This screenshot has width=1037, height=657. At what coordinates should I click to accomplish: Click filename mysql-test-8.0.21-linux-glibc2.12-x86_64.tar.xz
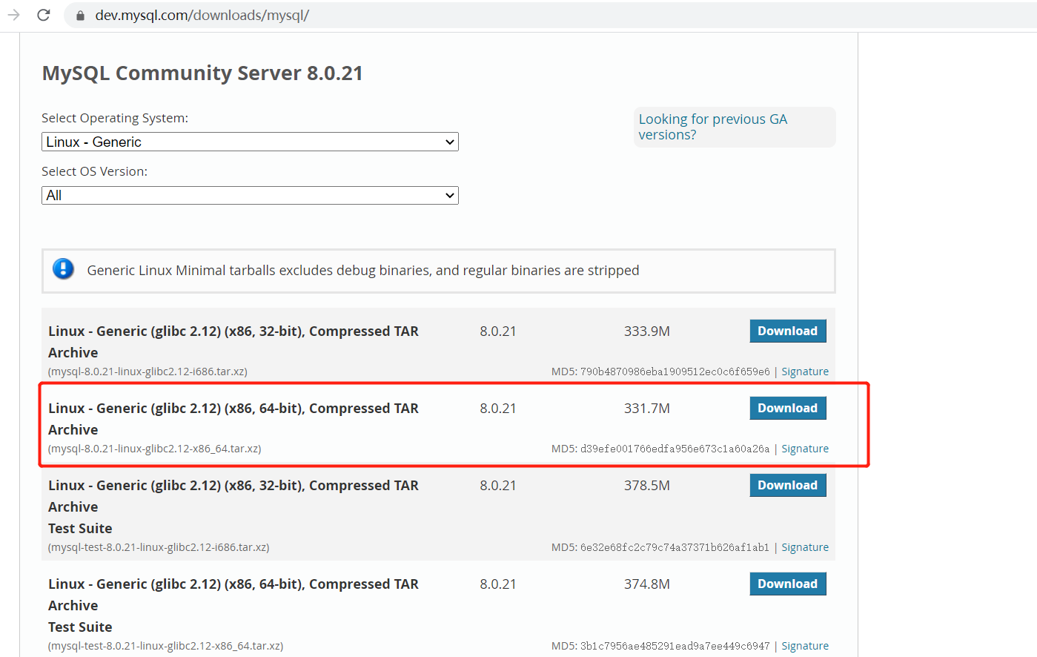165,646
